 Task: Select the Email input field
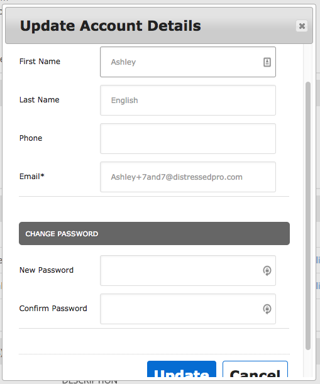tap(188, 177)
